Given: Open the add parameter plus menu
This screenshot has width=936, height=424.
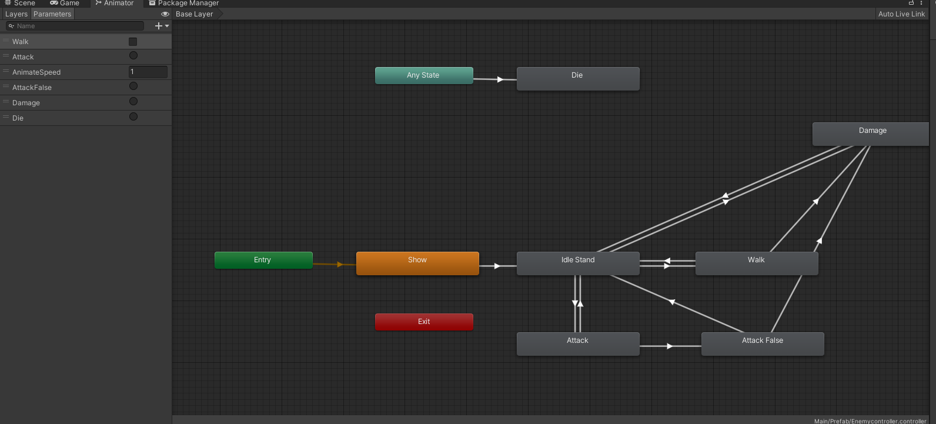Looking at the screenshot, I should point(162,26).
